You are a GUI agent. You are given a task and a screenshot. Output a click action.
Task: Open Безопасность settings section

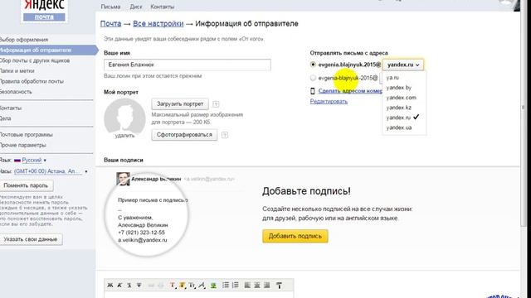click(x=16, y=92)
